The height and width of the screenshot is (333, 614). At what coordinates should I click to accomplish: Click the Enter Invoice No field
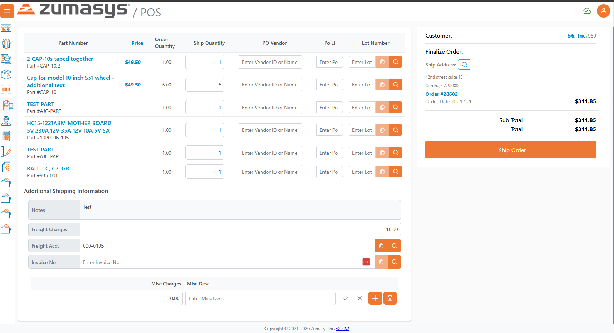pos(220,262)
